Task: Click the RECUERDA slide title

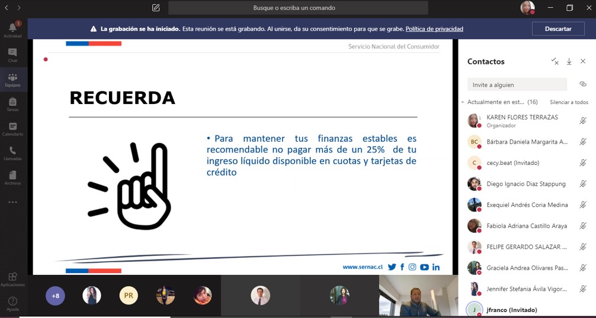Action: click(x=123, y=98)
